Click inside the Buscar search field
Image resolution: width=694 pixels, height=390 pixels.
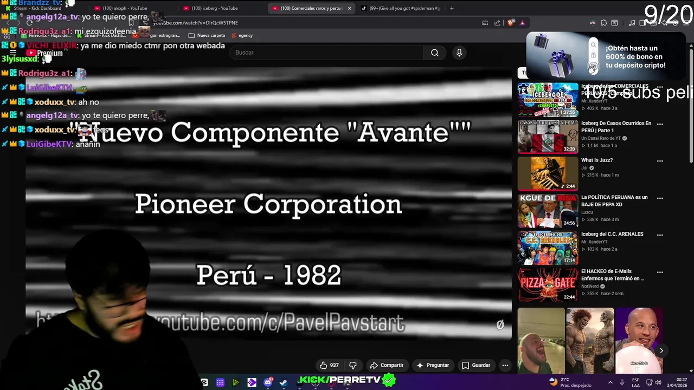click(326, 53)
